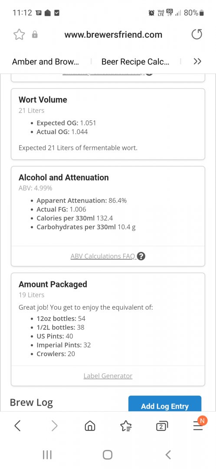Screen dimensions: 216x469
Task: Expand more tabs with double chevron
Action: point(197,62)
